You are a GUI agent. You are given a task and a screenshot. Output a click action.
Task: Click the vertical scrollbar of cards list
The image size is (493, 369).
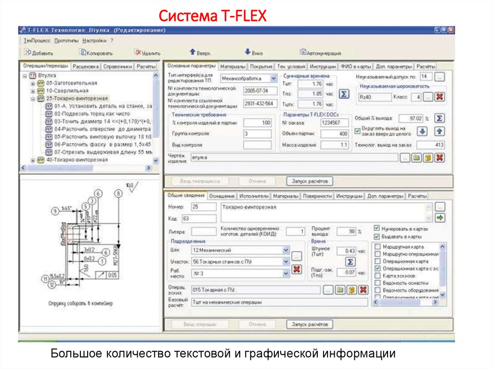tap(442, 271)
